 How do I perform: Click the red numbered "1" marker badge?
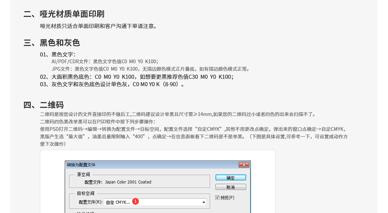click(135, 201)
